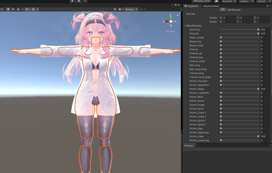Click the cloud services icon
Image resolution: width=272 pixels, height=173 pixels.
[216, 1]
